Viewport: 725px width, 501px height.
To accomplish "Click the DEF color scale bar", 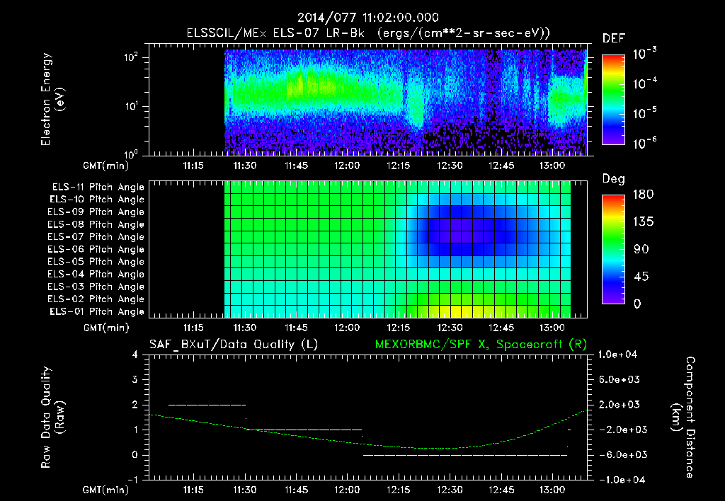I will [x=613, y=100].
